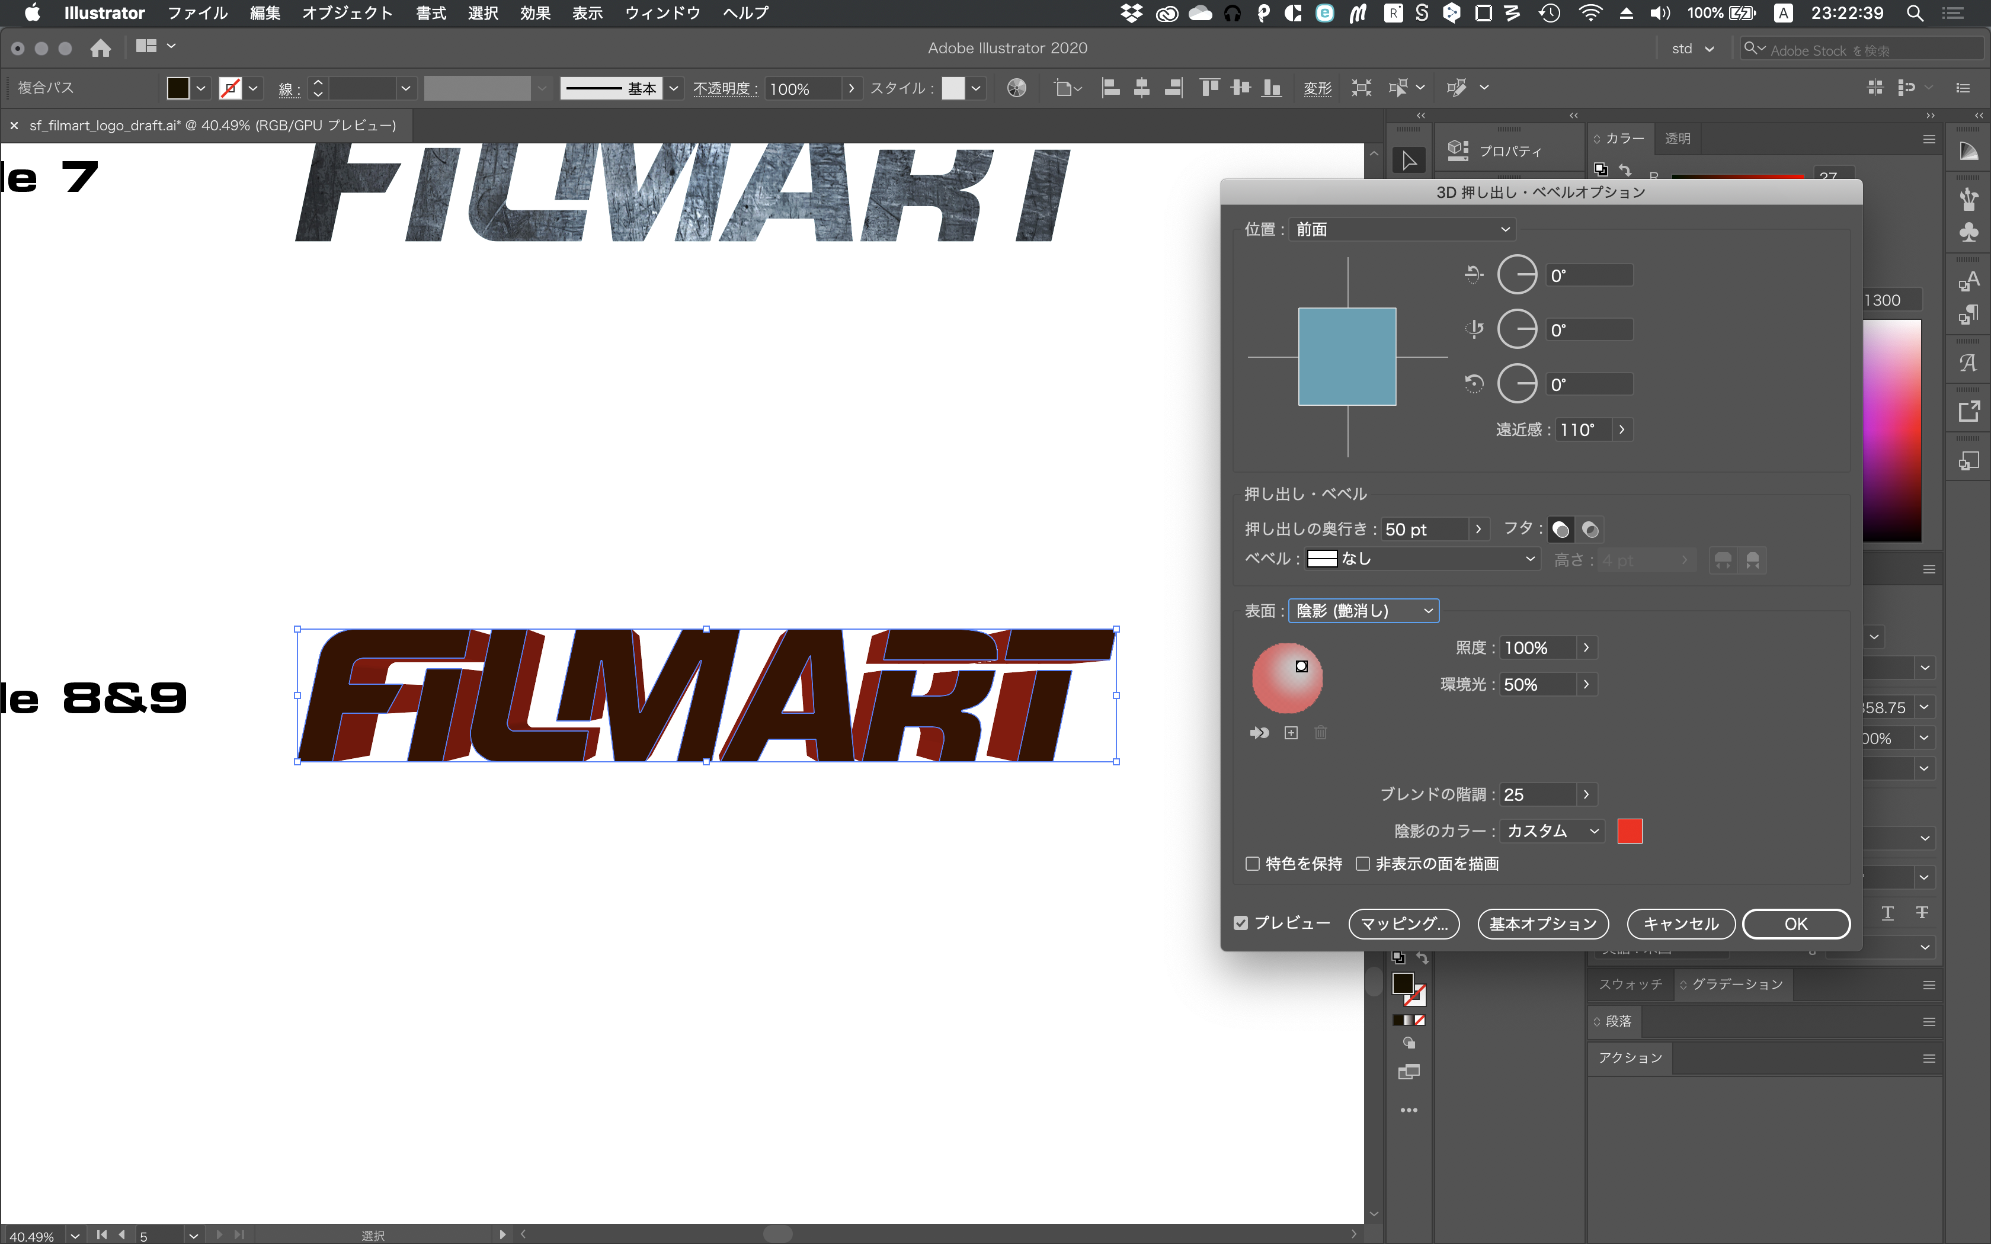
Task: Turn cap on for solid appearance
Action: 1561,529
